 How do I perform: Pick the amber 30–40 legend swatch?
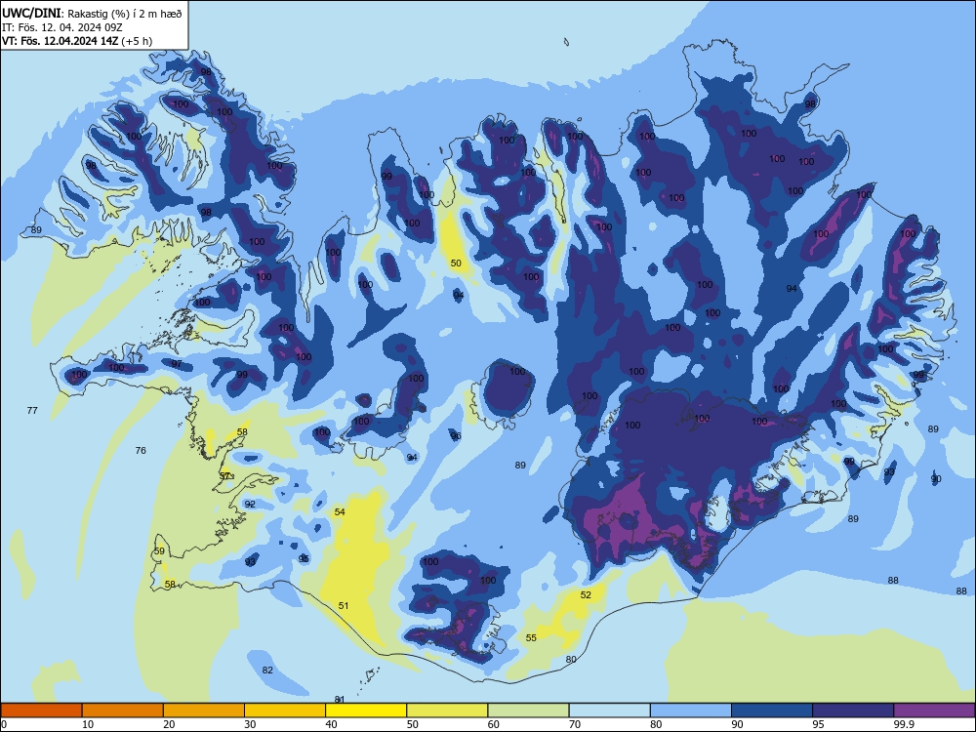click(x=285, y=711)
